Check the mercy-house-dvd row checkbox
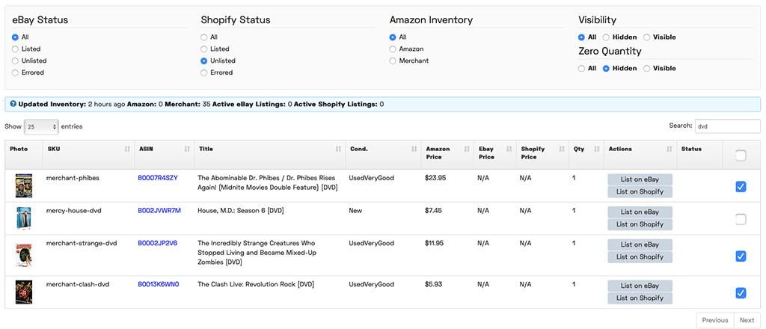The image size is (766, 329). [x=741, y=219]
